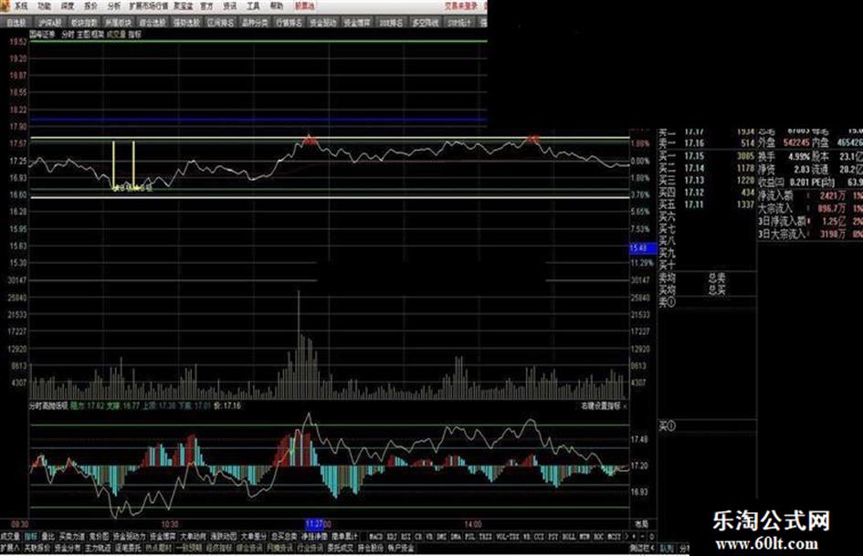Viewport: 863px width, 556px height.
Task: Open the 帮助 menu
Action: pyautogui.click(x=277, y=6)
